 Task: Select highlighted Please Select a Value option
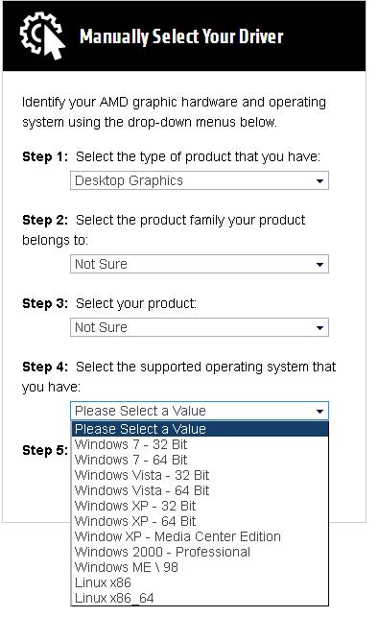click(200, 429)
